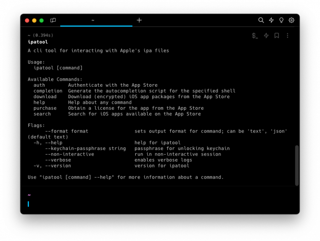
Task: Click the 'ipatool [command]' usage line
Action: point(58,68)
